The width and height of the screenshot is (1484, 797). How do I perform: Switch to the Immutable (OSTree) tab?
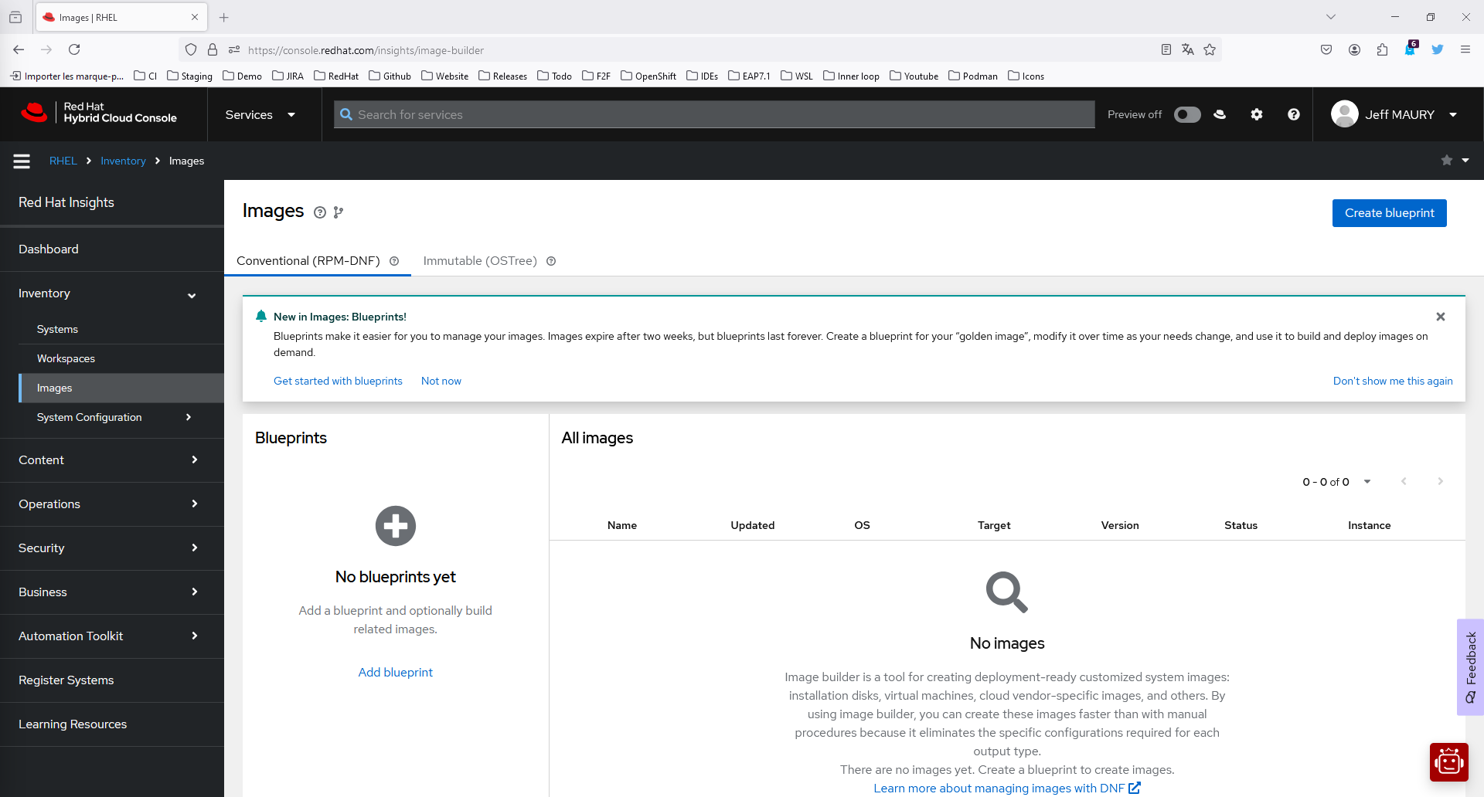tap(479, 261)
